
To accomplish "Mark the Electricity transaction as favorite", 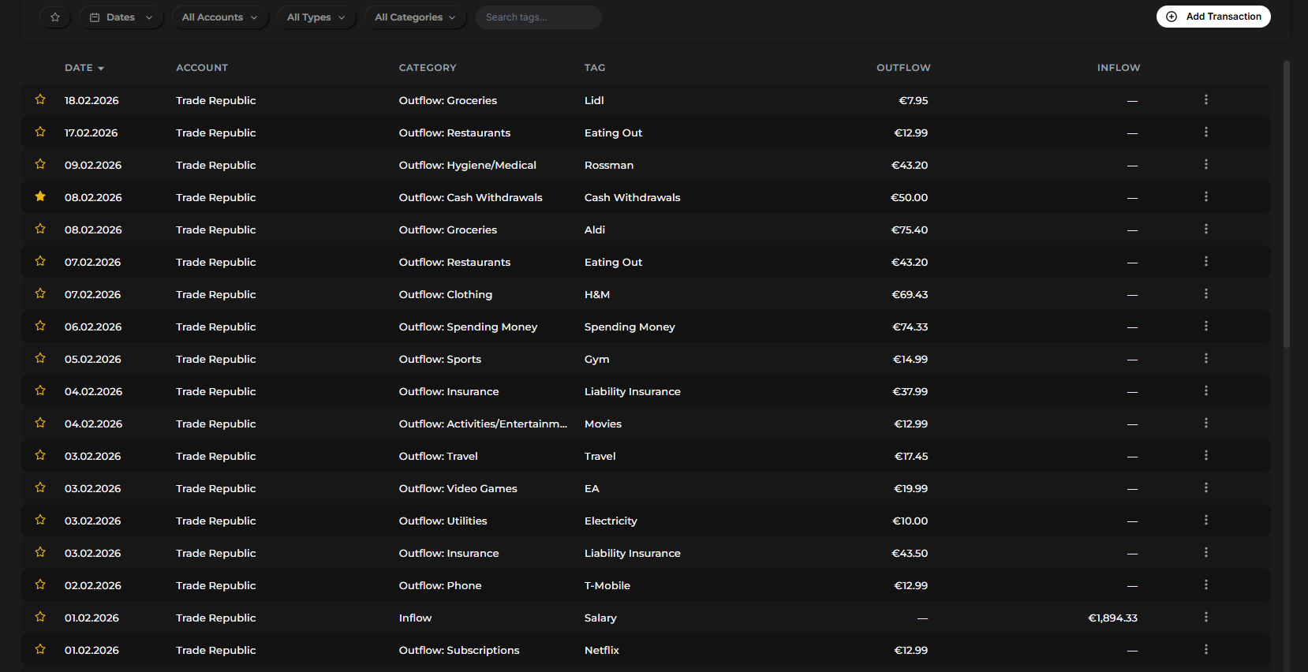I will click(x=40, y=521).
